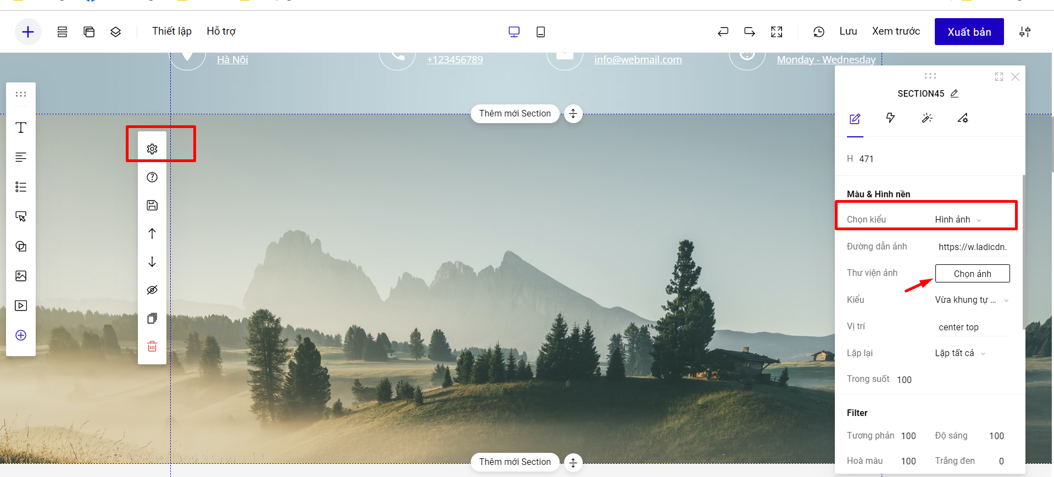This screenshot has height=477, width=1054.
Task: Delete section with the red trash icon
Action: (152, 346)
